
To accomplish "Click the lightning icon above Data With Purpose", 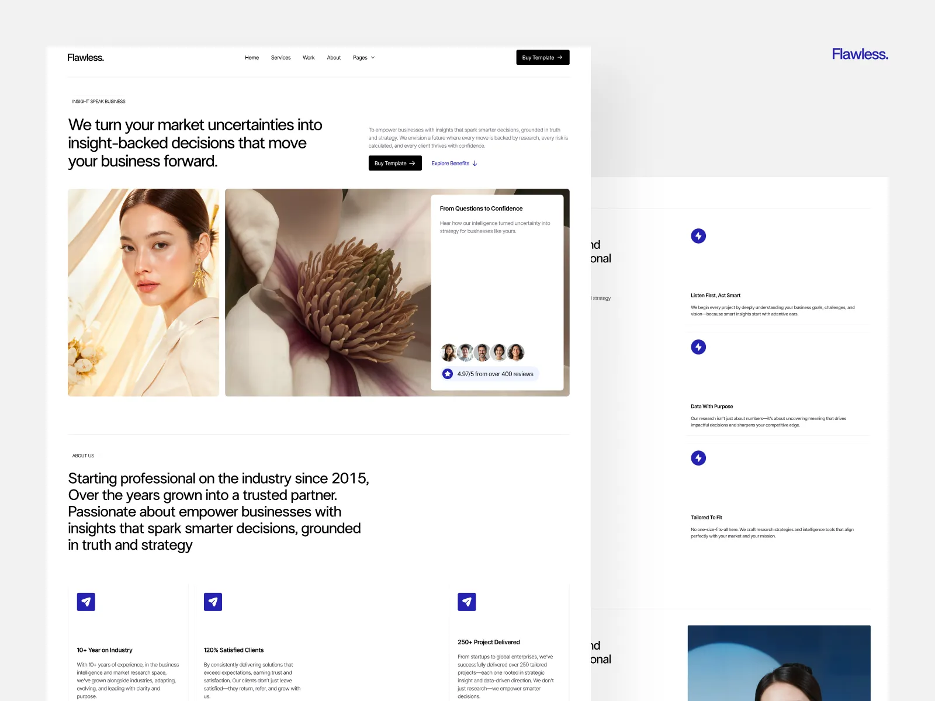I will pos(698,347).
